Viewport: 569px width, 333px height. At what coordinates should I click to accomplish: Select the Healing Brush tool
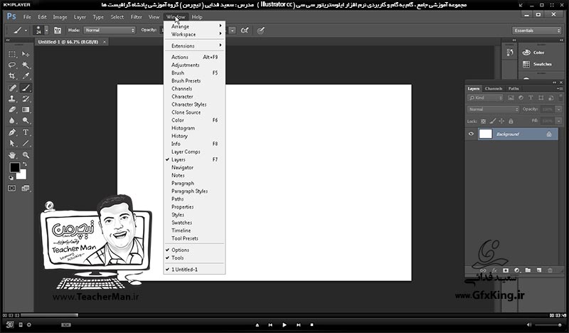click(12, 88)
